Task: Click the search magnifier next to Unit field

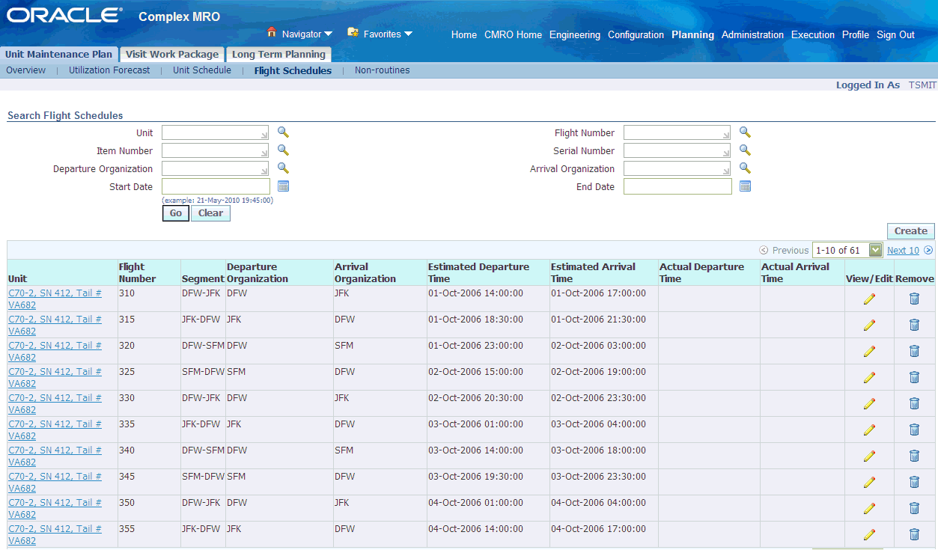Action: coord(283,132)
